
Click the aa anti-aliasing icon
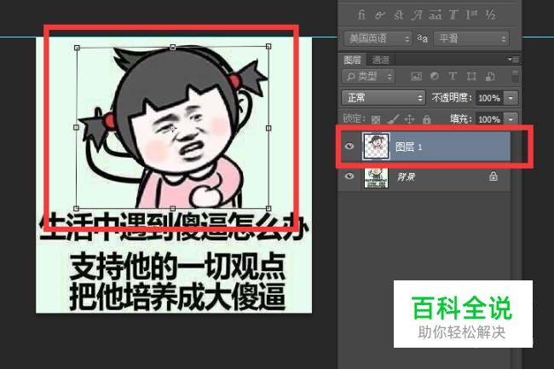coord(422,38)
